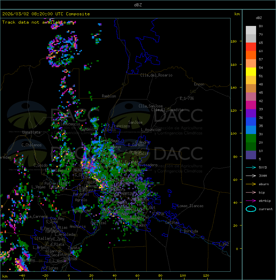This screenshot has width=276, height=280.
Task: Select the 5 dBZ dark purple swatch
Action: tap(251, 155)
